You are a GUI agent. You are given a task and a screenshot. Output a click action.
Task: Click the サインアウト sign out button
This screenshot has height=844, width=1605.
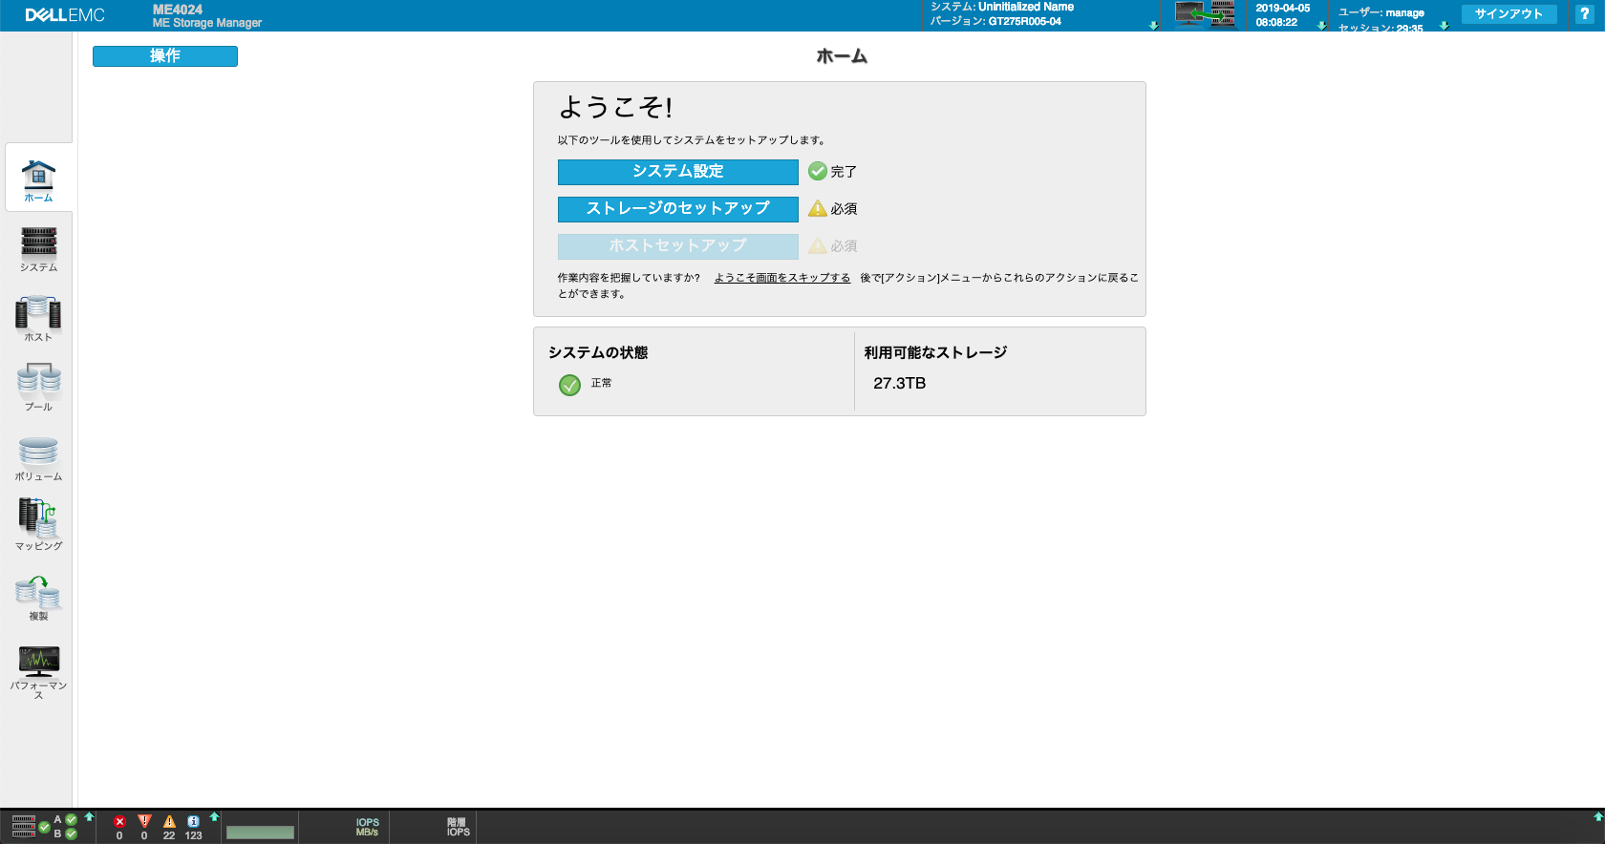1509,13
